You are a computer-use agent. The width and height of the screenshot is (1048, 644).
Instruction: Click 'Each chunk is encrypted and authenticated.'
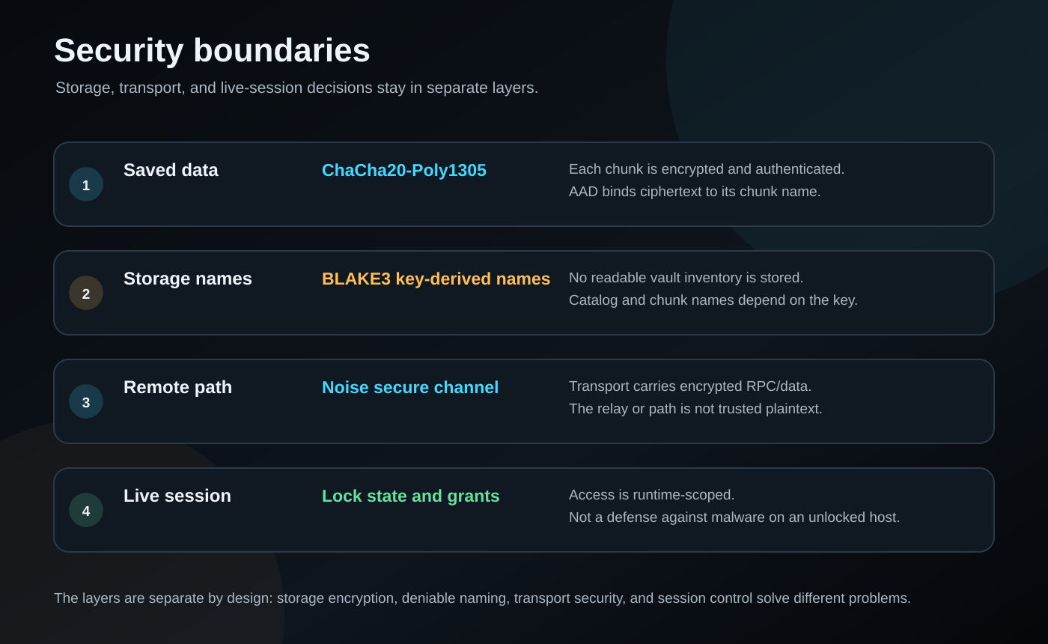click(707, 169)
